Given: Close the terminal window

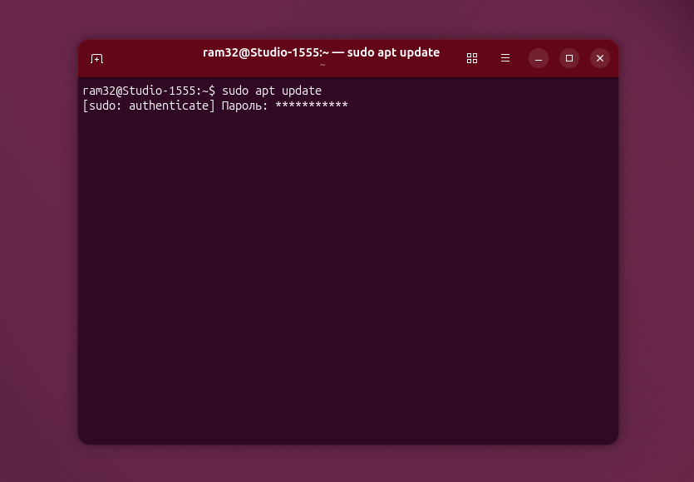Looking at the screenshot, I should 600,58.
